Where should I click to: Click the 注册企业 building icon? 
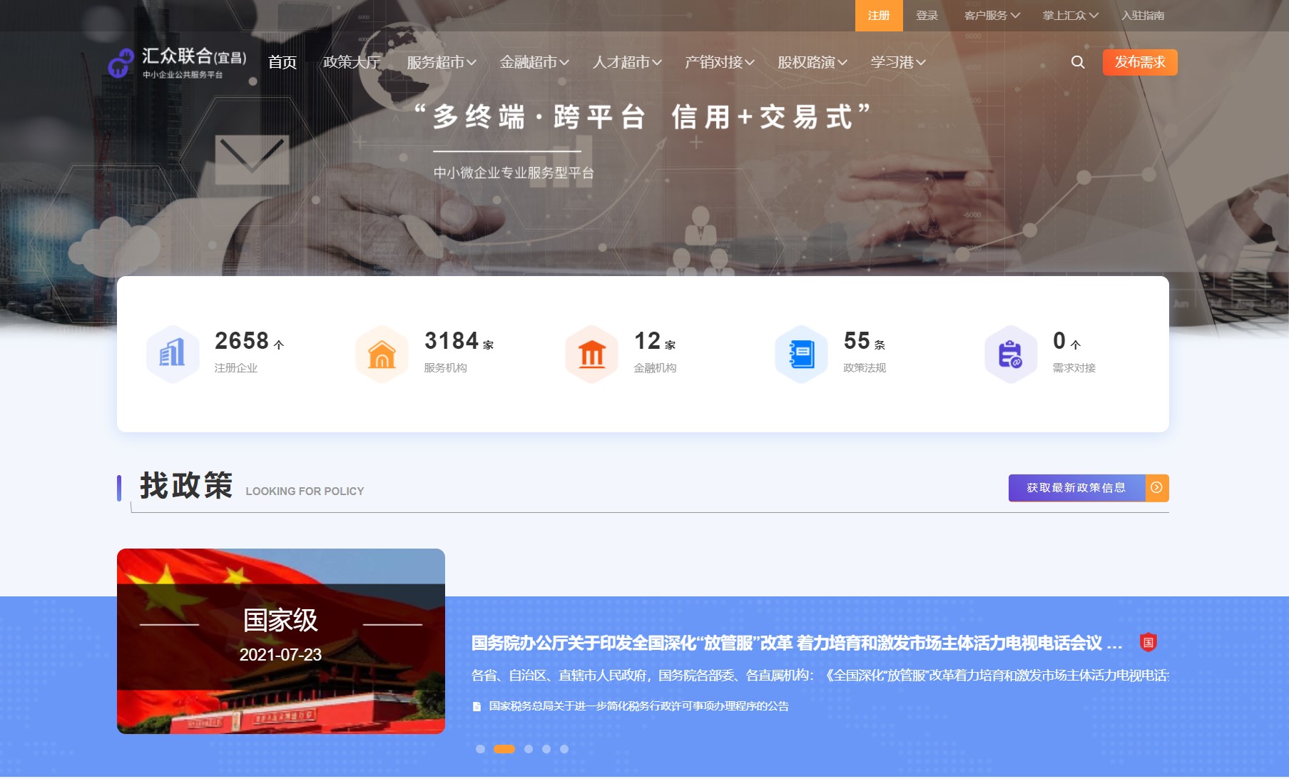(172, 354)
